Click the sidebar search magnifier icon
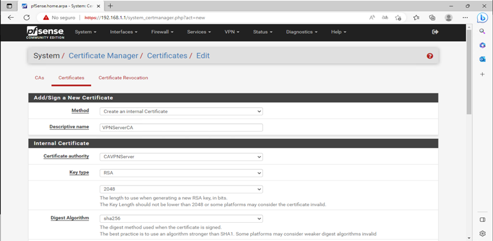Image resolution: width=493 pixels, height=241 pixels. click(482, 31)
